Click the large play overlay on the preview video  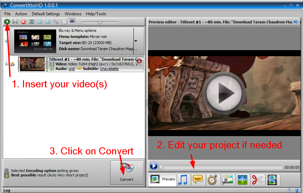224,93
